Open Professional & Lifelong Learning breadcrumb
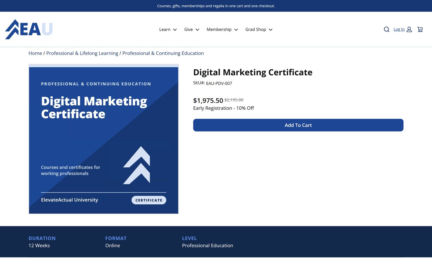The width and height of the screenshot is (432, 270). pyautogui.click(x=82, y=53)
